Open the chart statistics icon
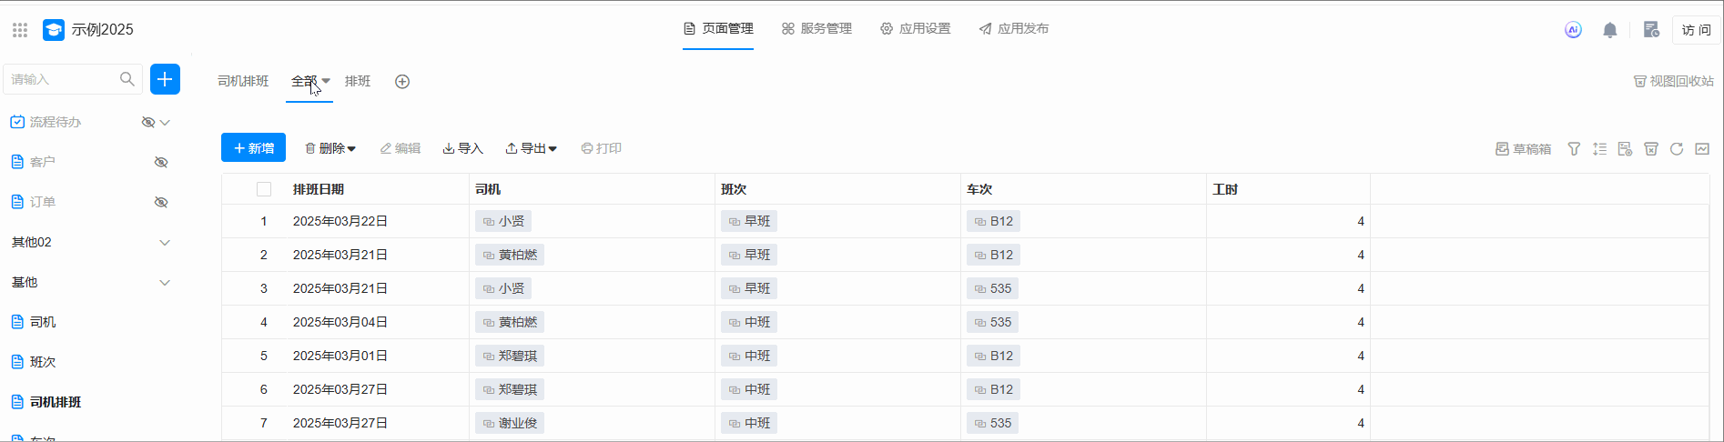This screenshot has height=442, width=1724. click(1702, 149)
